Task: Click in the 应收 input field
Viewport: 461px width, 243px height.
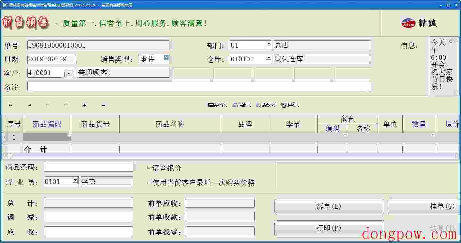Action: click(x=88, y=231)
